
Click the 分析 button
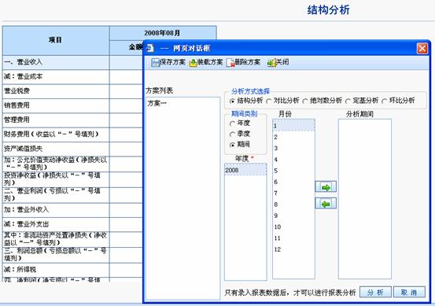tap(375, 292)
